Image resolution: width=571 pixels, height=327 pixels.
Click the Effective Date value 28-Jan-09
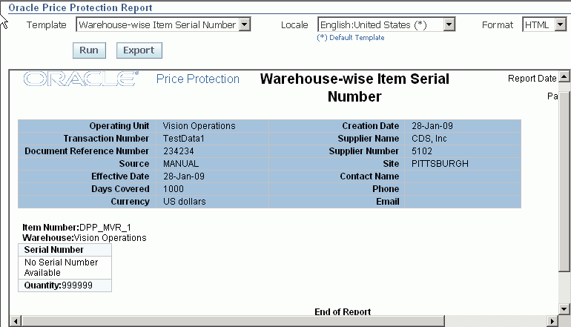(184, 176)
